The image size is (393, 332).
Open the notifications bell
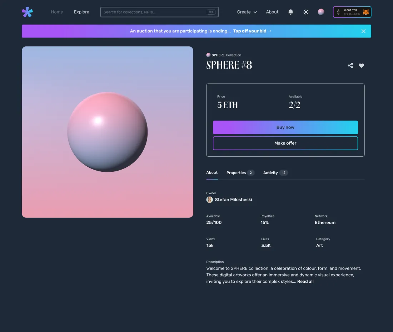290,12
